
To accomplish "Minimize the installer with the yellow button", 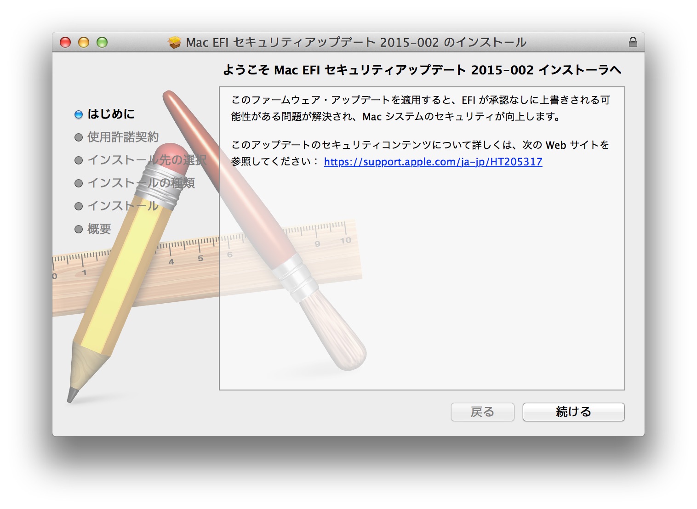I will pos(84,43).
